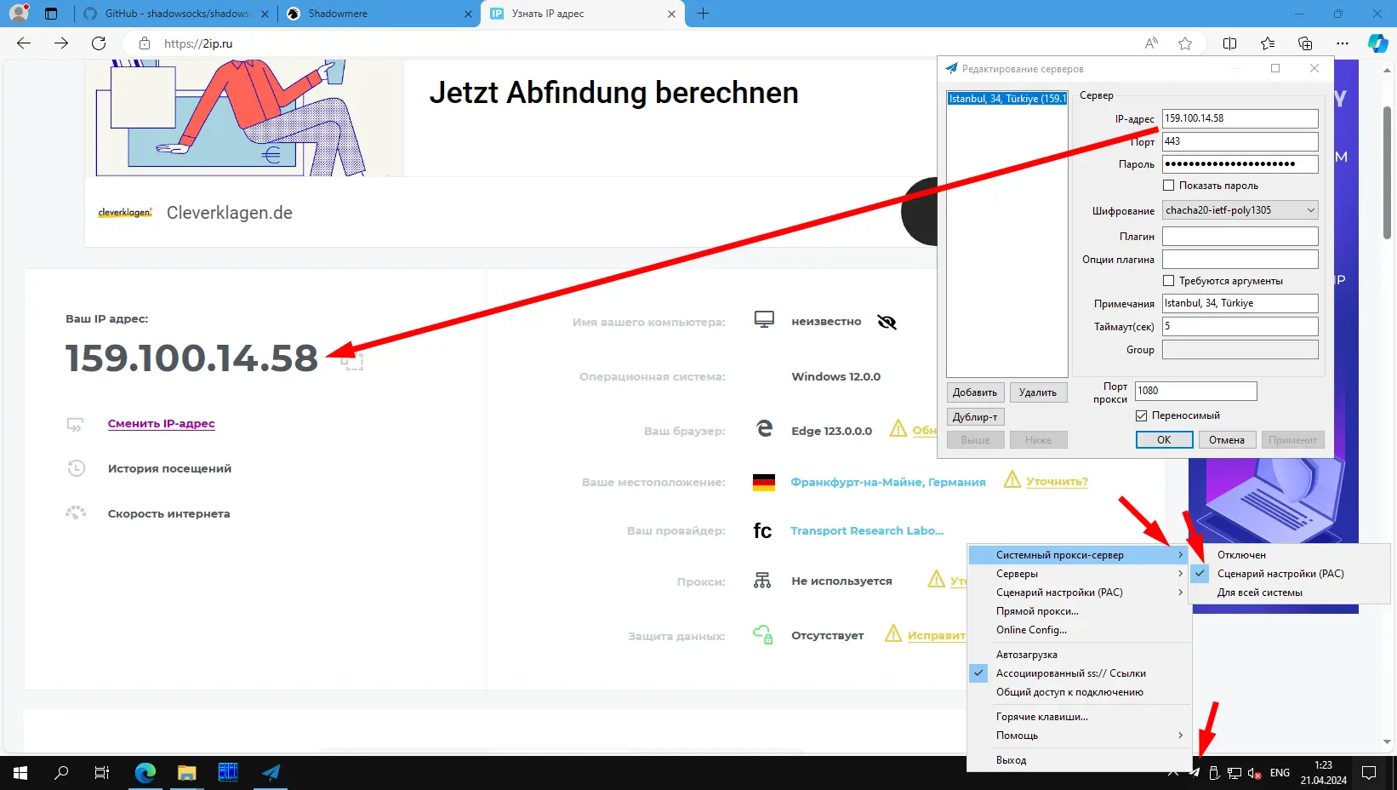Open Edge settings three-dots menu
1397x790 pixels.
(1342, 43)
